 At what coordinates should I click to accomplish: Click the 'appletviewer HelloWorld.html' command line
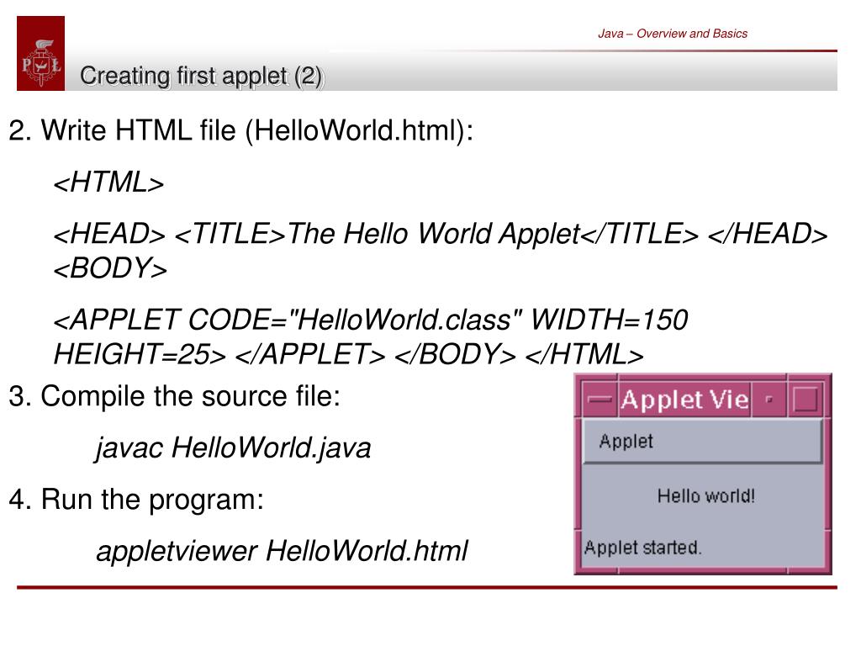[x=282, y=551]
